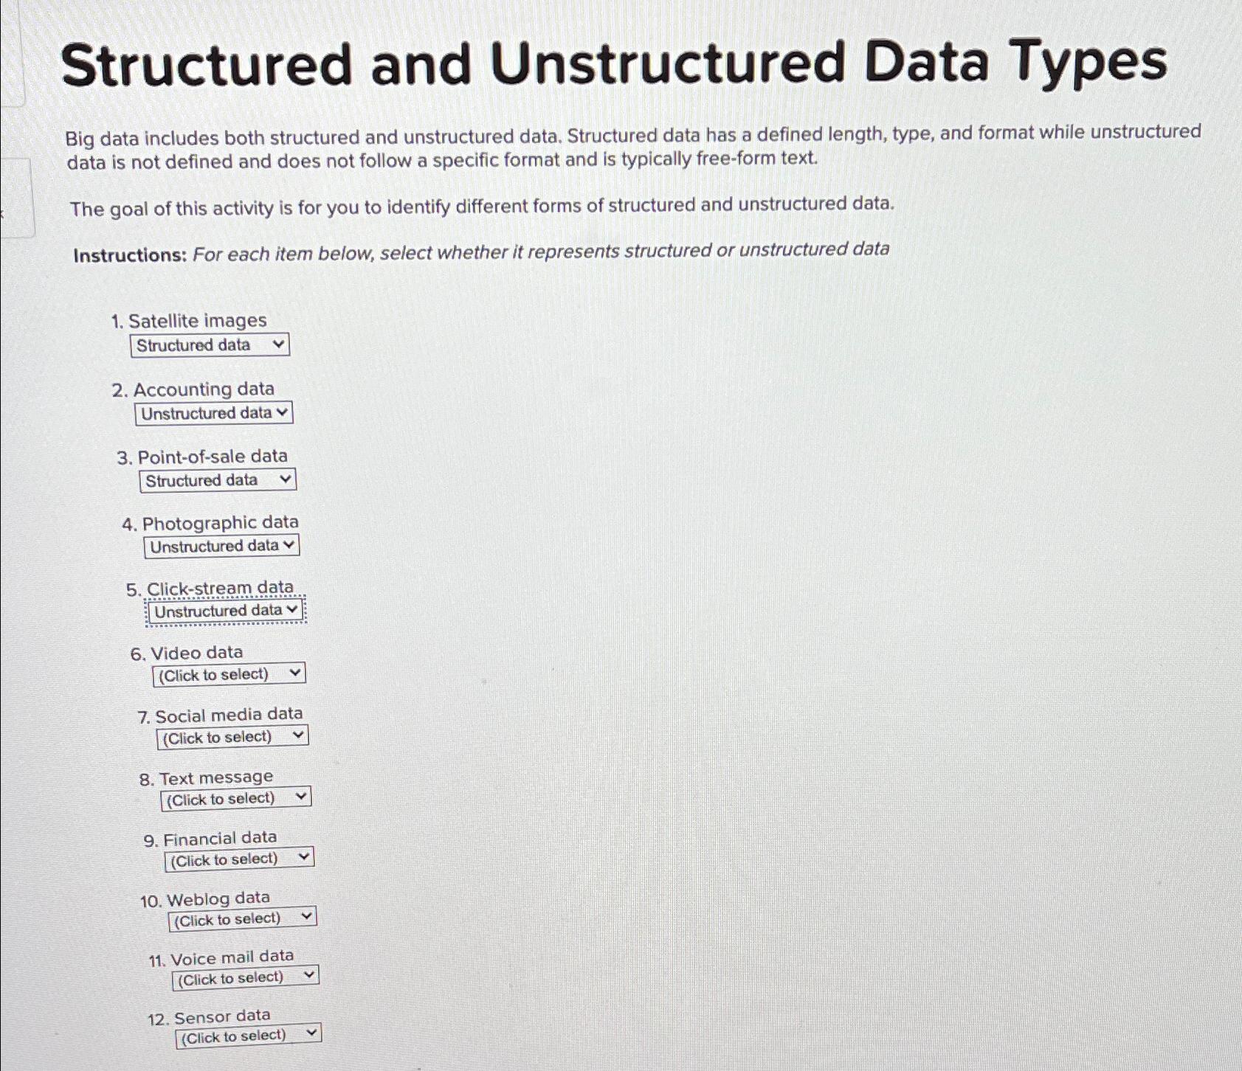The height and width of the screenshot is (1071, 1242).
Task: Open the Text message dropdown
Action: click(236, 797)
